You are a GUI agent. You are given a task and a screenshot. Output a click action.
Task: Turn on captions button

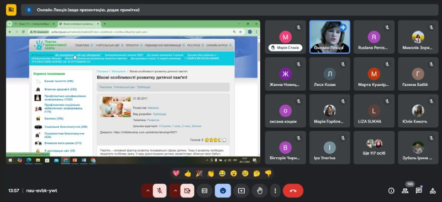point(204,191)
